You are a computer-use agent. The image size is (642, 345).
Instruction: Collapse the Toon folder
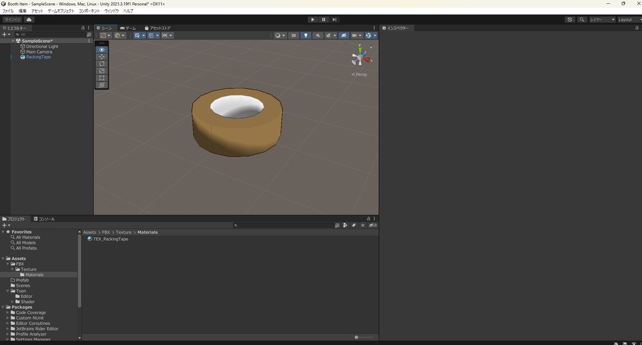click(x=8, y=291)
